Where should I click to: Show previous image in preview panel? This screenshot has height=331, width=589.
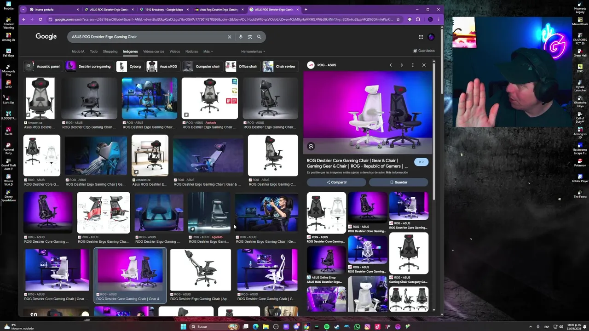click(391, 65)
